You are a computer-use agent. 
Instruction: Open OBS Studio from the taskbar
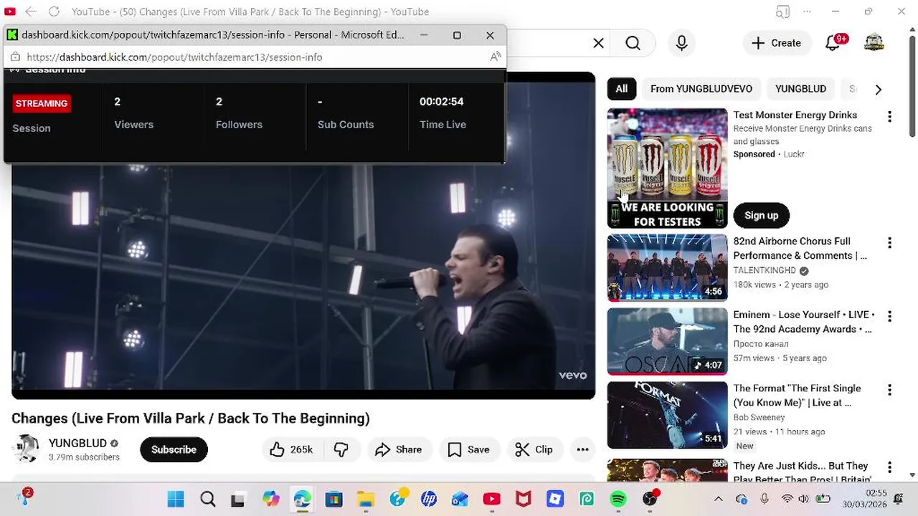pyautogui.click(x=650, y=499)
